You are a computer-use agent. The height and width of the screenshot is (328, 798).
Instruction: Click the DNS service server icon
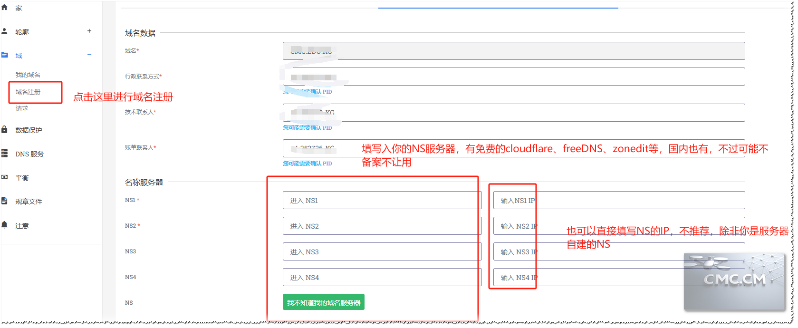point(4,154)
